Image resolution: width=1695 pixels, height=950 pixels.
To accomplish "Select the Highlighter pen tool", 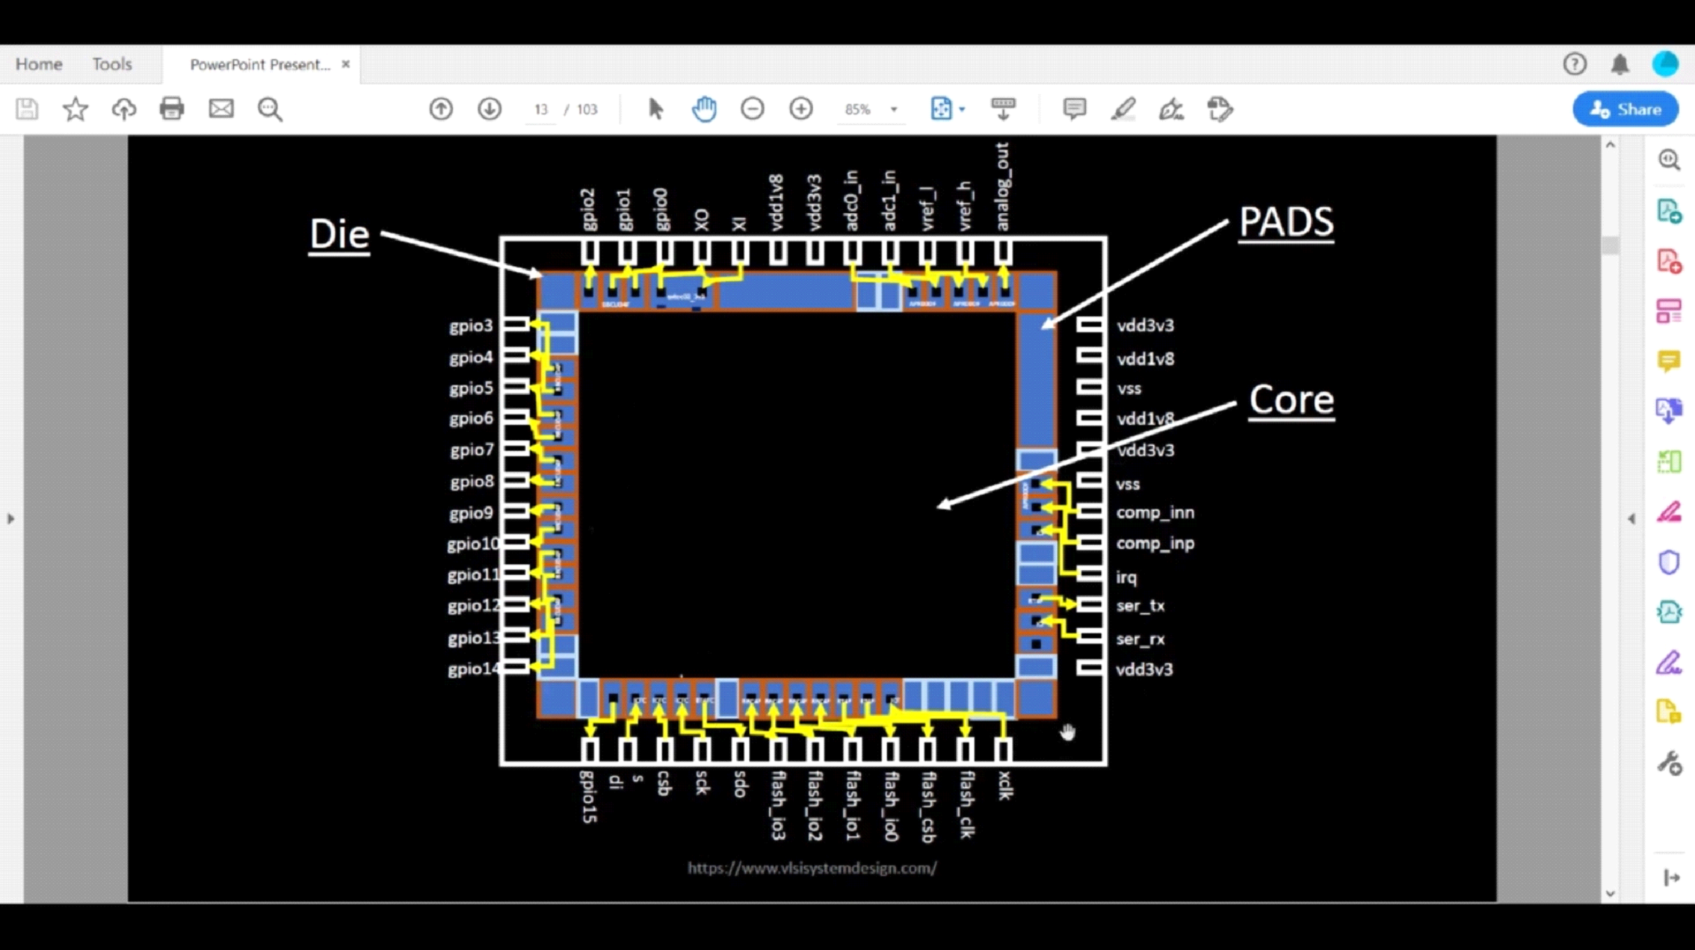I will (1123, 109).
